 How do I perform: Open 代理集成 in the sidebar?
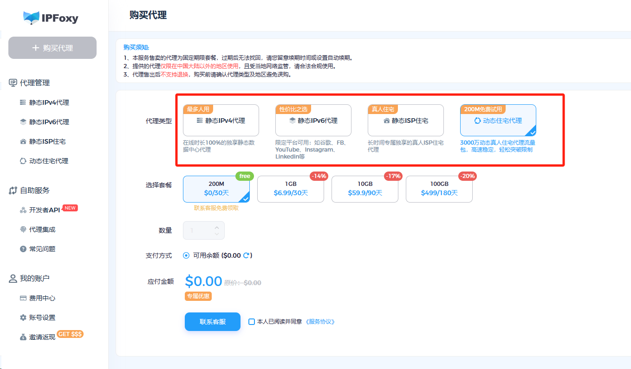click(x=42, y=229)
